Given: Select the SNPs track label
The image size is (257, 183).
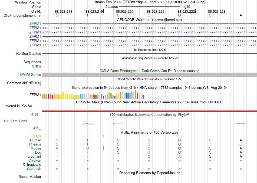Looking at the screenshot, I should point(37,66).
